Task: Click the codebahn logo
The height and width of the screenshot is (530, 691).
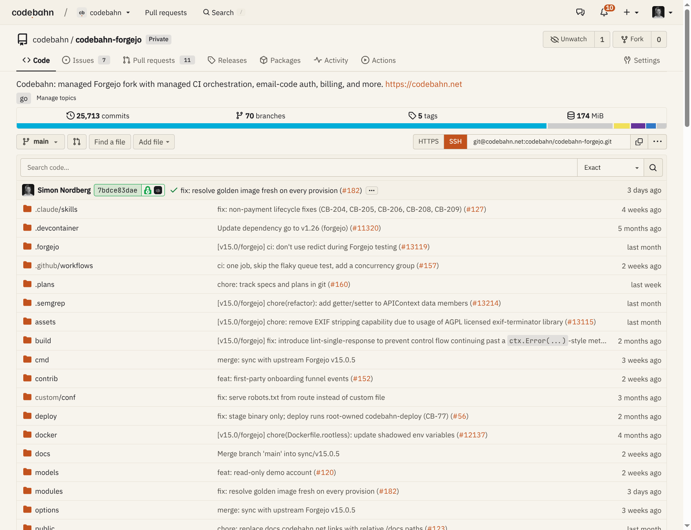Action: point(33,13)
